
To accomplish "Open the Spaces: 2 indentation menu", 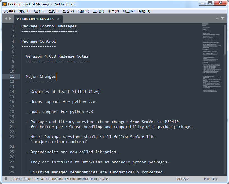I will point(182,178).
